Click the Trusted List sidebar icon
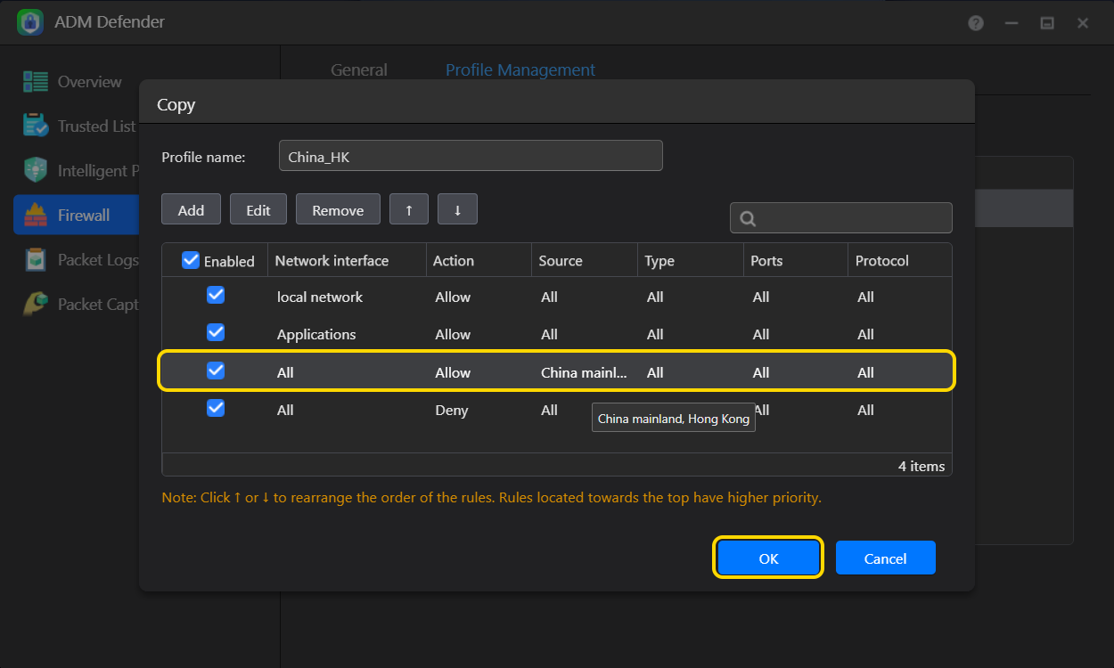Screen dimensions: 1114x668 tap(36, 126)
